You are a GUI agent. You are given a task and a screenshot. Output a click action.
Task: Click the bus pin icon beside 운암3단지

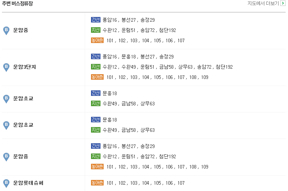[x=6, y=67]
